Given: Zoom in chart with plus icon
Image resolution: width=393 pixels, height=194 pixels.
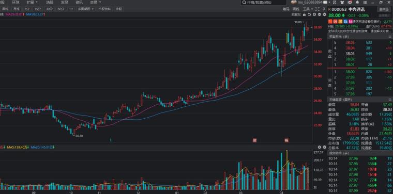Looking at the screenshot, I should click(x=314, y=14).
